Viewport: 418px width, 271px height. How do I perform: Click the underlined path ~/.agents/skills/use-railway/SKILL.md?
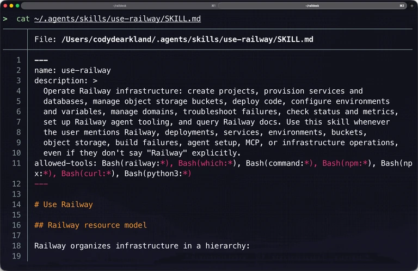[118, 19]
